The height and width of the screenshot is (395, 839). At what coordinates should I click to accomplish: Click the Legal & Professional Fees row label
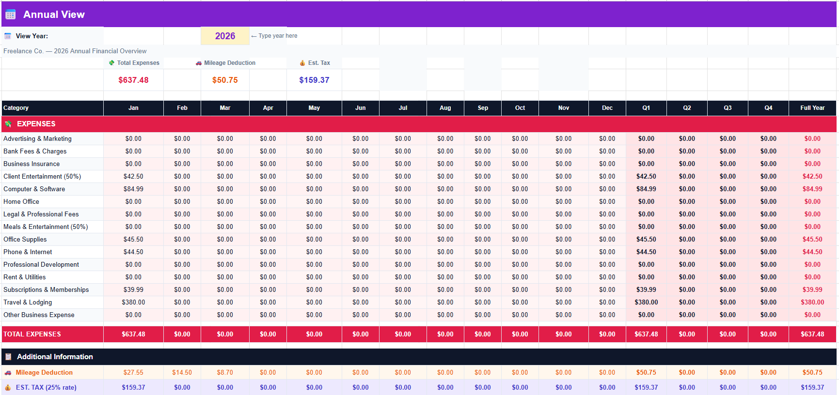tap(41, 214)
